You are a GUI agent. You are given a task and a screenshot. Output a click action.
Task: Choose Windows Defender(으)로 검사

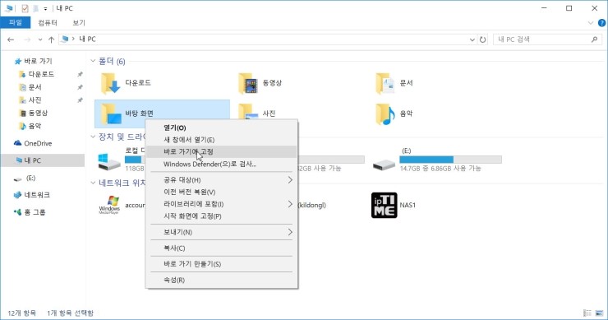pos(221,164)
